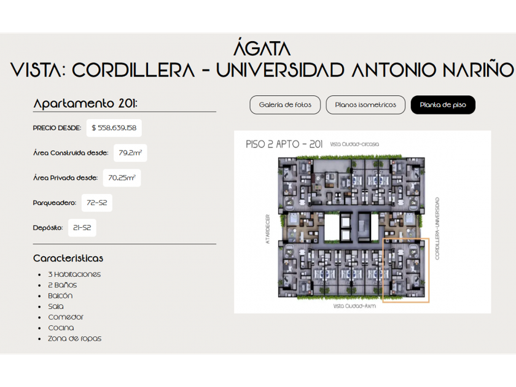Click the Vista Cordillera Universidad Antonio Nariño heading
Viewport: 516px width, 387px height.
pos(262,70)
